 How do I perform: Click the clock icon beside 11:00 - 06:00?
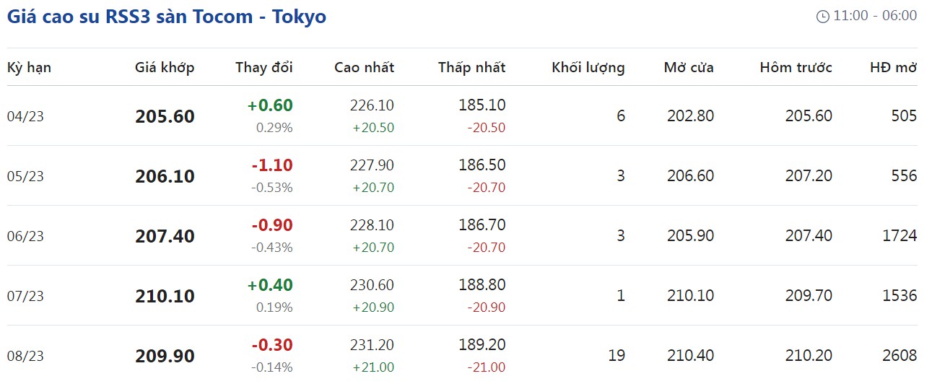coord(822,17)
